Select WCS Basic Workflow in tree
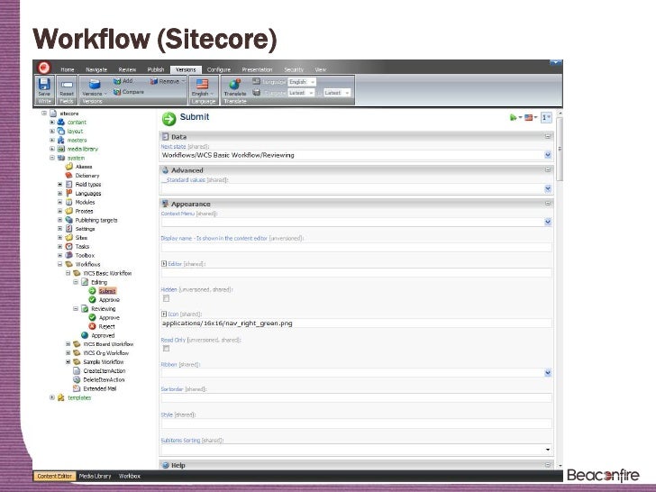The width and height of the screenshot is (656, 492). (x=107, y=273)
